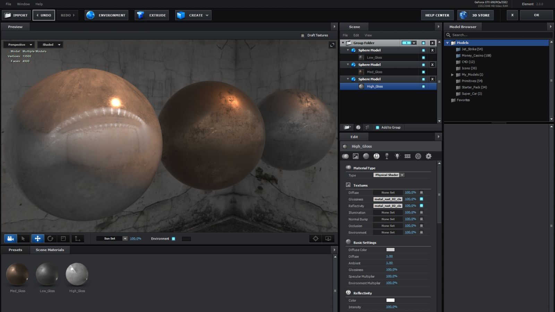This screenshot has width=555, height=312.
Task: Activate the camera tool below the preview
Action: [x=10, y=239]
